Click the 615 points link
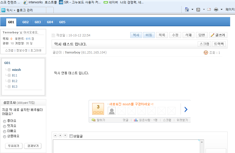 tap(28, 39)
